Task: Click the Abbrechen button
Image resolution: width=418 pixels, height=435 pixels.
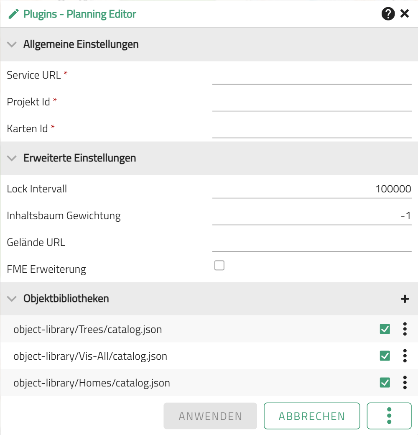Action: [x=311, y=416]
